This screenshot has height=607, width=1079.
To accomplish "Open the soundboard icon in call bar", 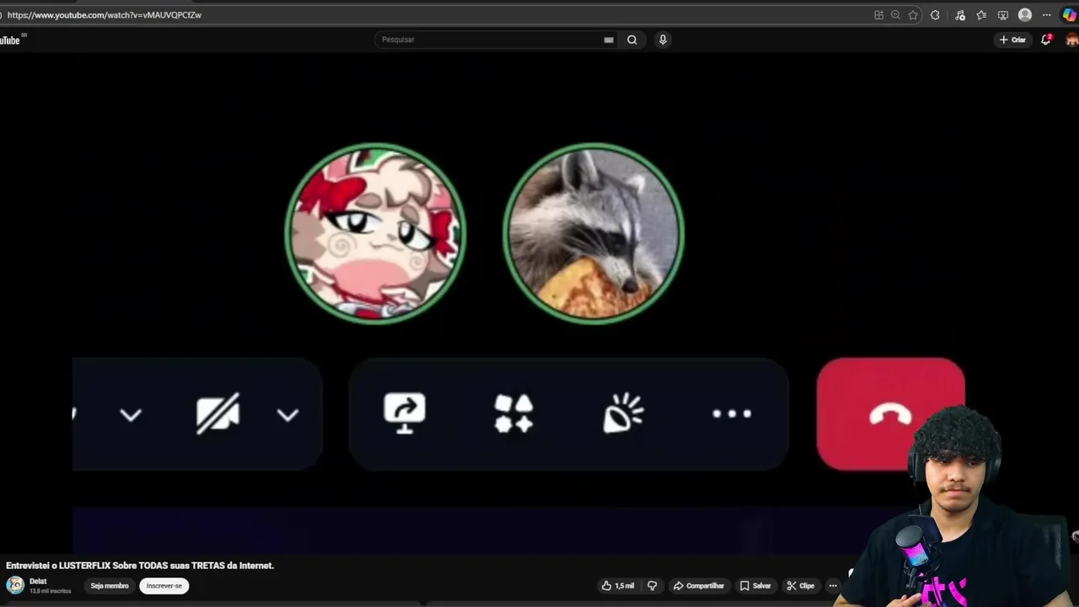I will tap(623, 413).
